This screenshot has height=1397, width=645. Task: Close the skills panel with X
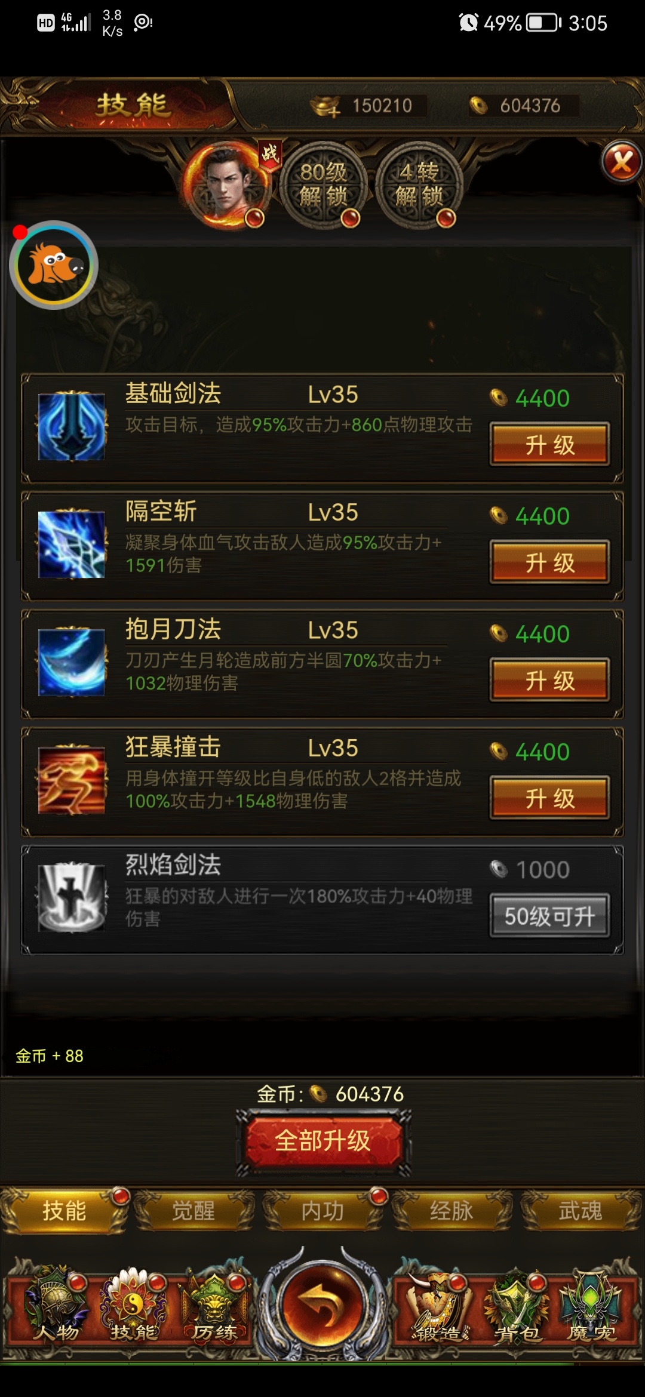(x=622, y=161)
